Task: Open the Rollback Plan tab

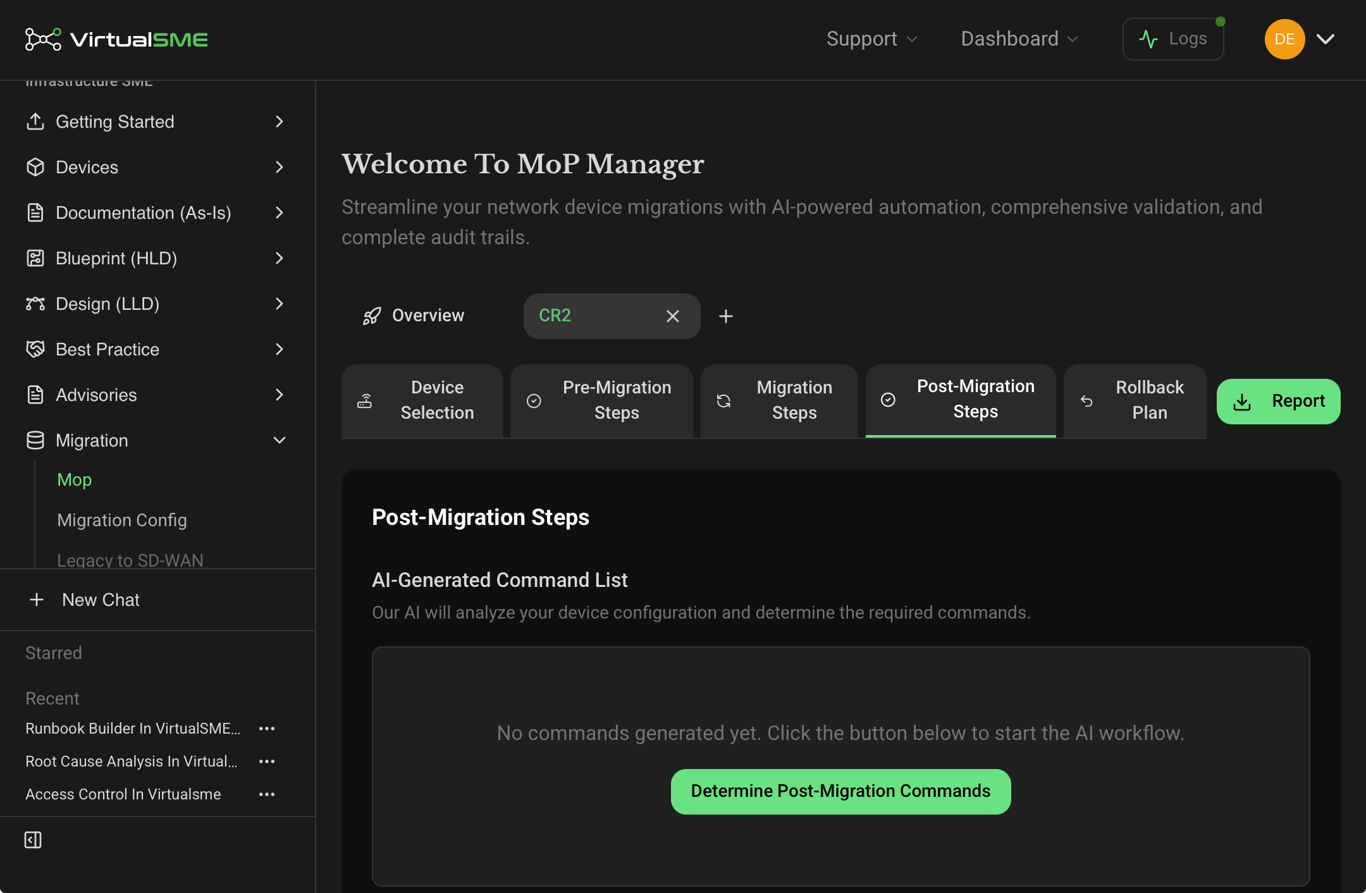Action: (1135, 400)
